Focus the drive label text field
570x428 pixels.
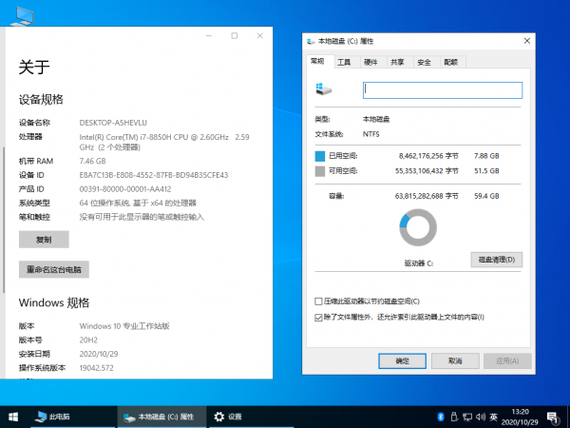(443, 90)
